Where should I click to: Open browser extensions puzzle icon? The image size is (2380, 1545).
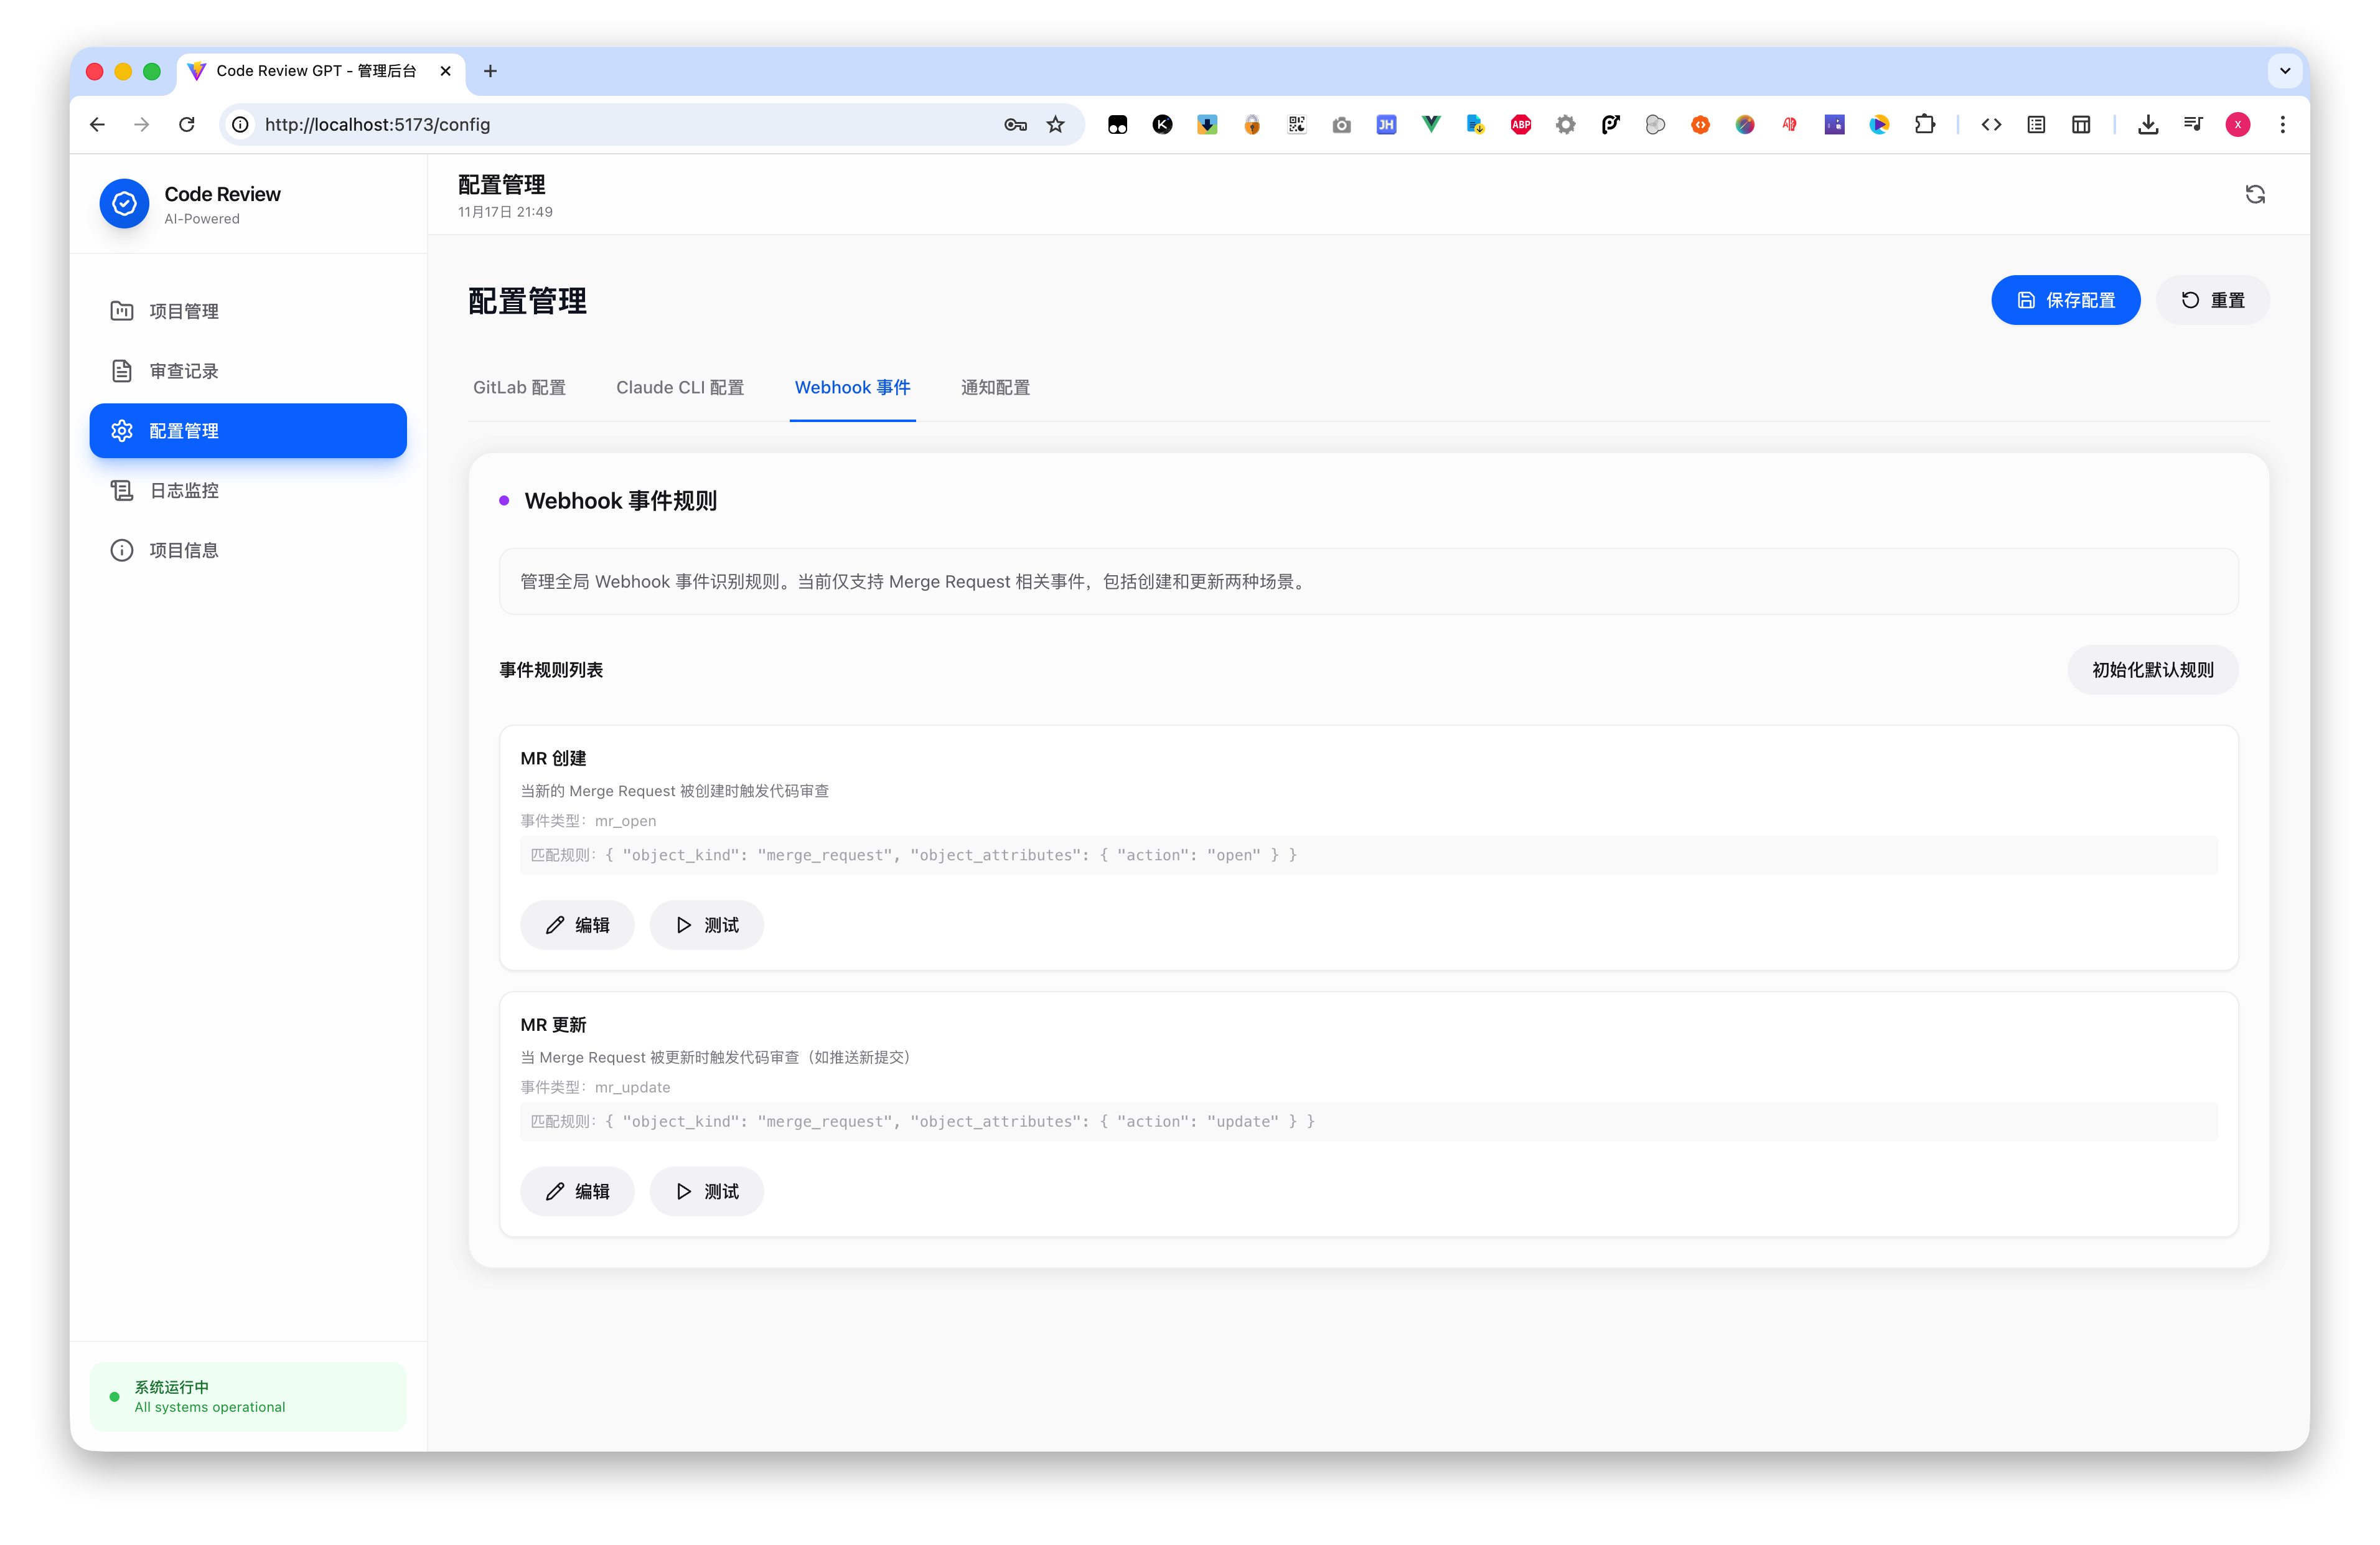tap(1924, 124)
